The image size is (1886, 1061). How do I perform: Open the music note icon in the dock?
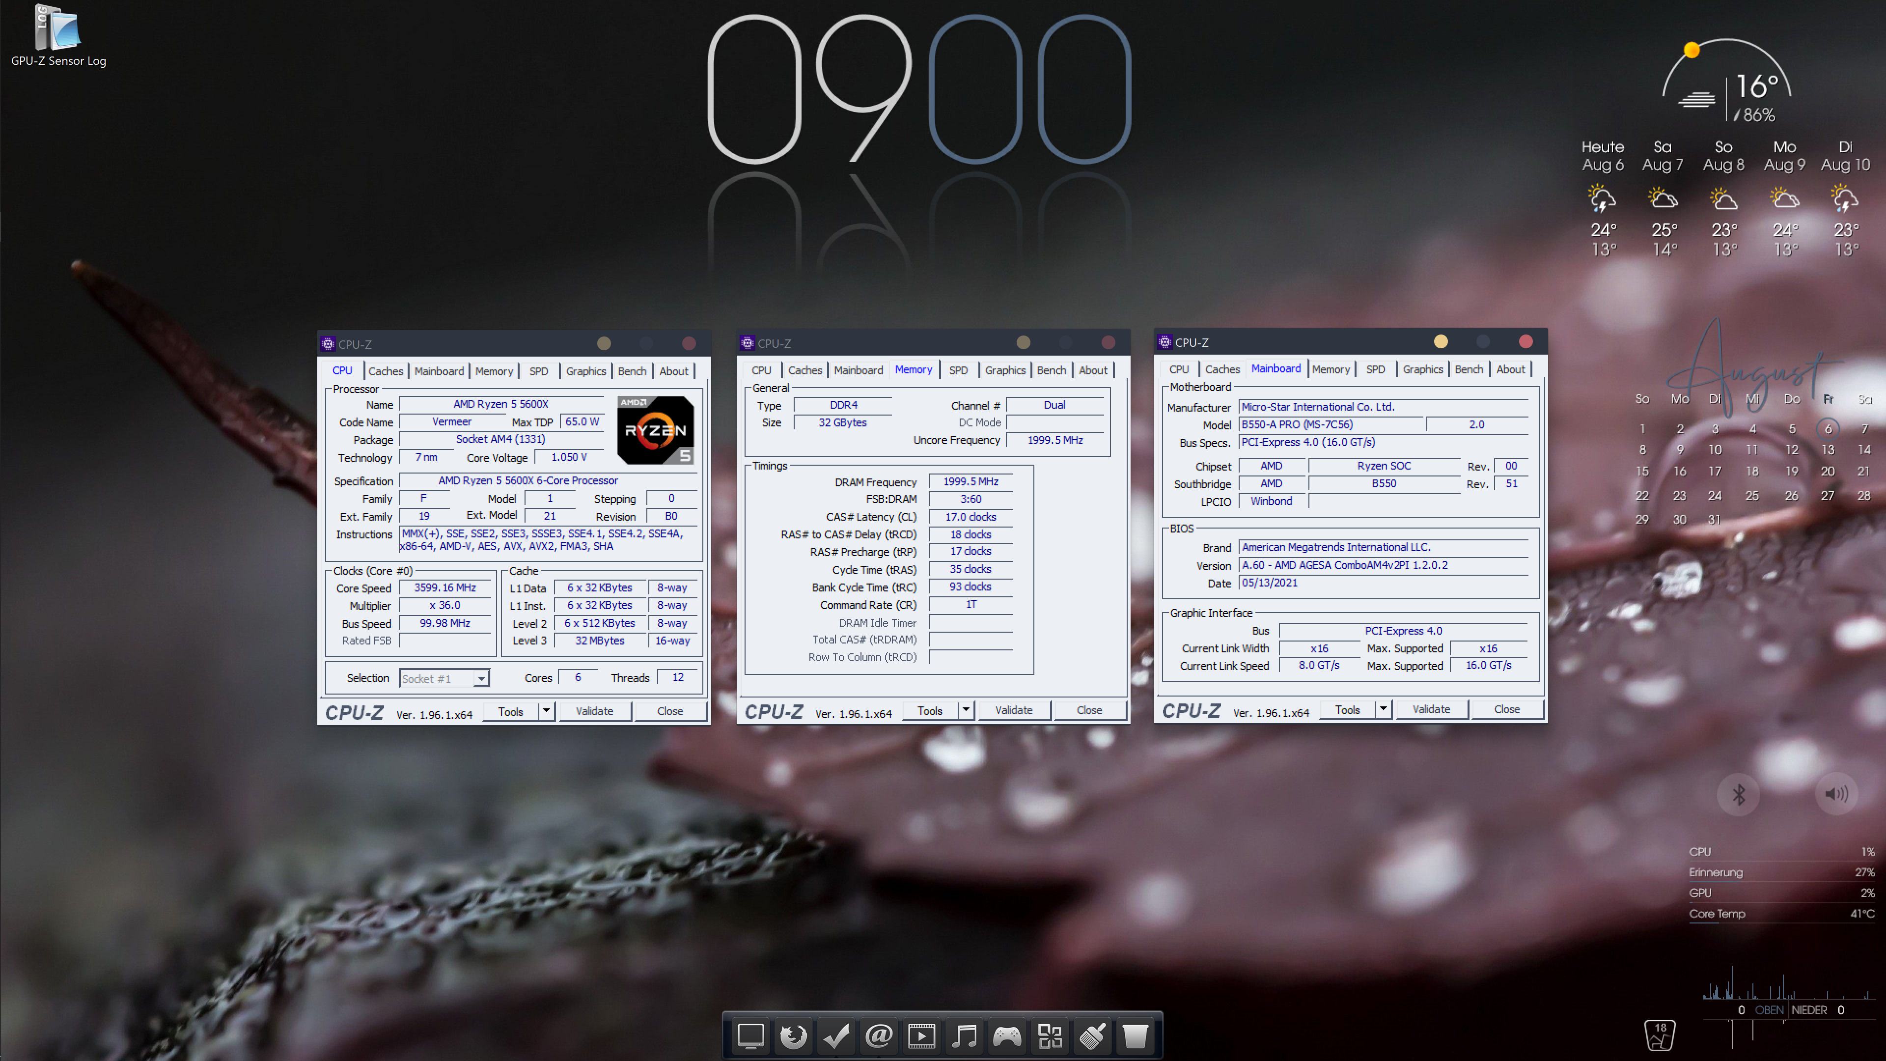[964, 1036]
